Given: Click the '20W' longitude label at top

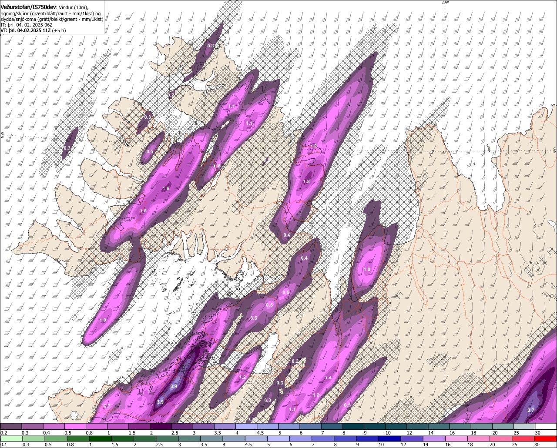Looking at the screenshot, I should [445, 2].
